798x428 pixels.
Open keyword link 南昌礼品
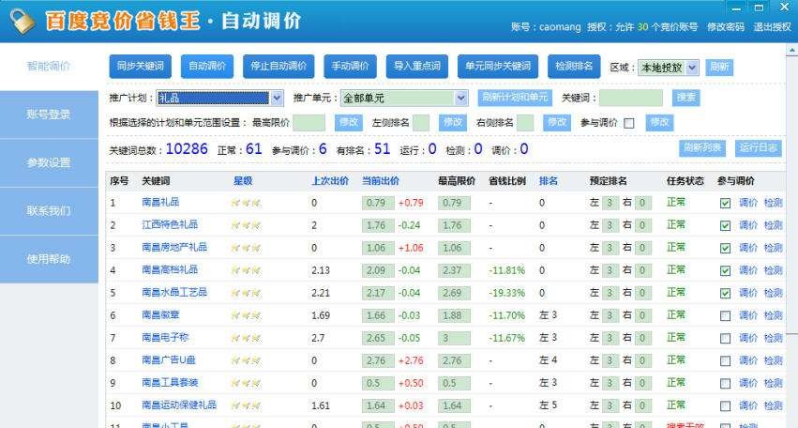click(160, 203)
